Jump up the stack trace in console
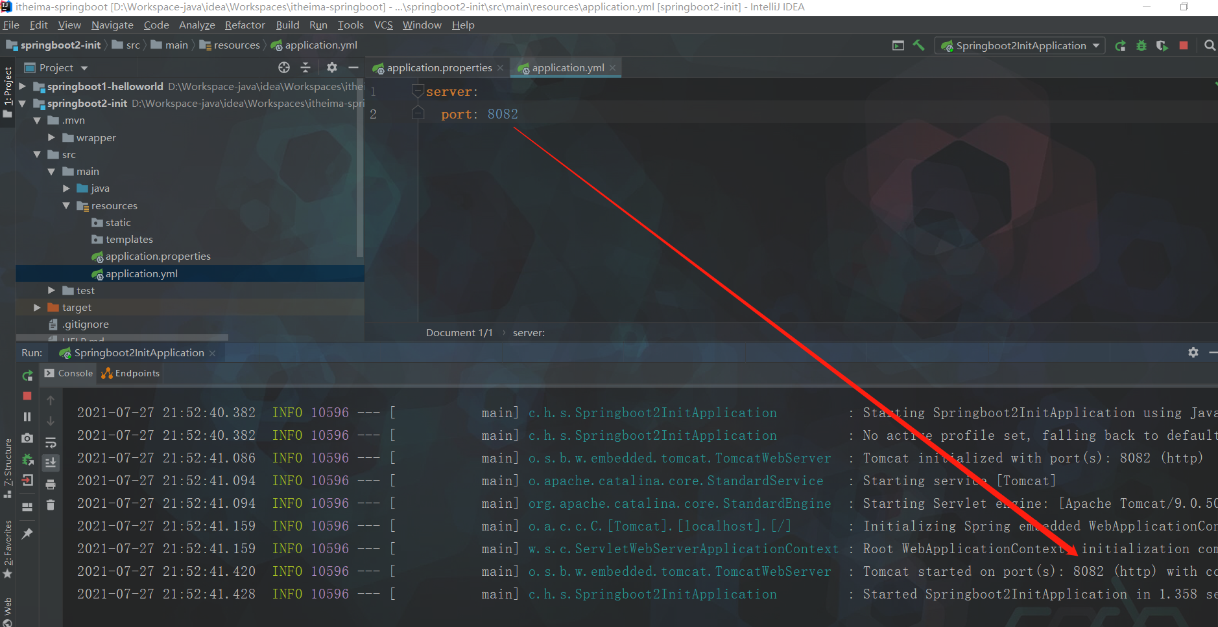 click(51, 400)
